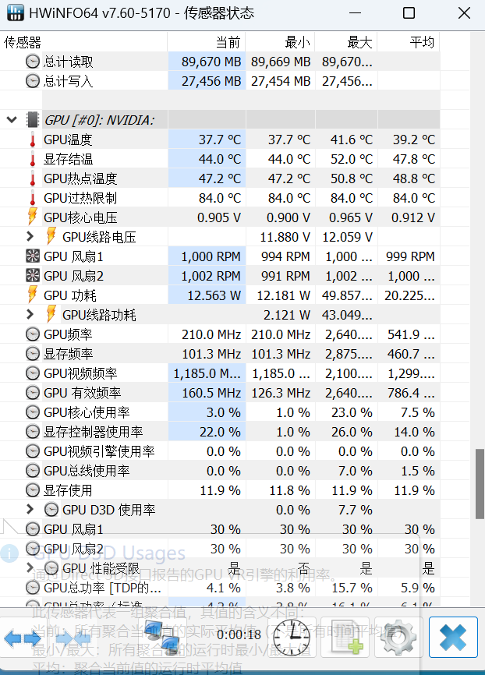Click the blue left arrow in bottom toolbar
This screenshot has width=485, height=675.
(13, 638)
